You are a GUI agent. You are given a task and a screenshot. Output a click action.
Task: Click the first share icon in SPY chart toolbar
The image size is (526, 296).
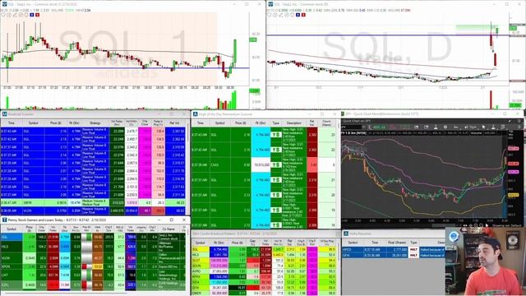(x=417, y=127)
